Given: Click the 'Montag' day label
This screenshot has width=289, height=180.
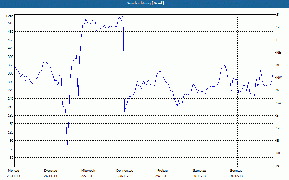Looking at the screenshot, I should (x=14, y=171).
